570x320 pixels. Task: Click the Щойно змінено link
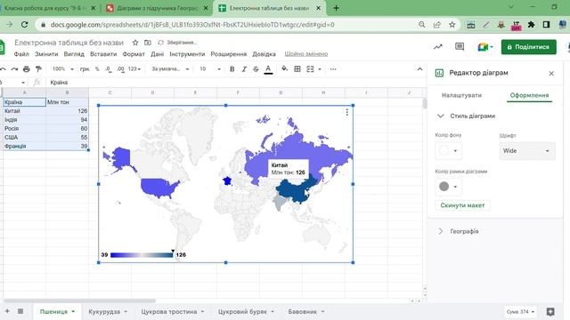[x=306, y=54]
